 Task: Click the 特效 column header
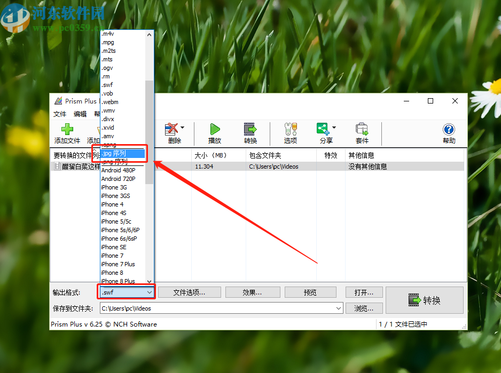point(331,155)
